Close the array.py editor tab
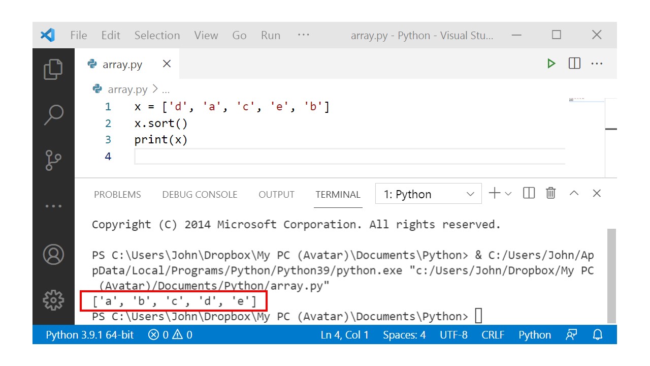Image resolution: width=650 pixels, height=366 pixels. (167, 64)
